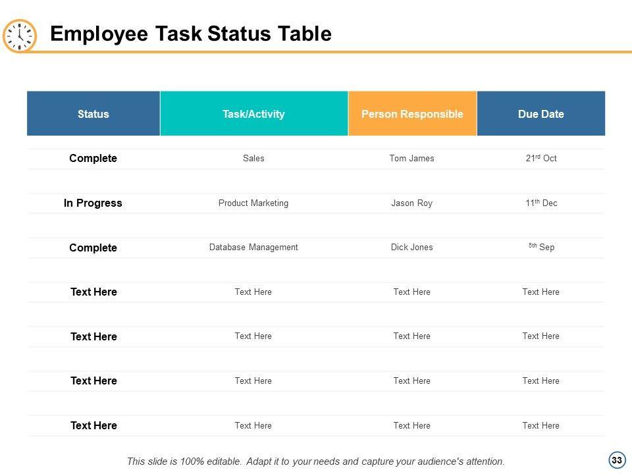Select the Sales task cell
Screen dimensions: 632x474
click(x=253, y=159)
